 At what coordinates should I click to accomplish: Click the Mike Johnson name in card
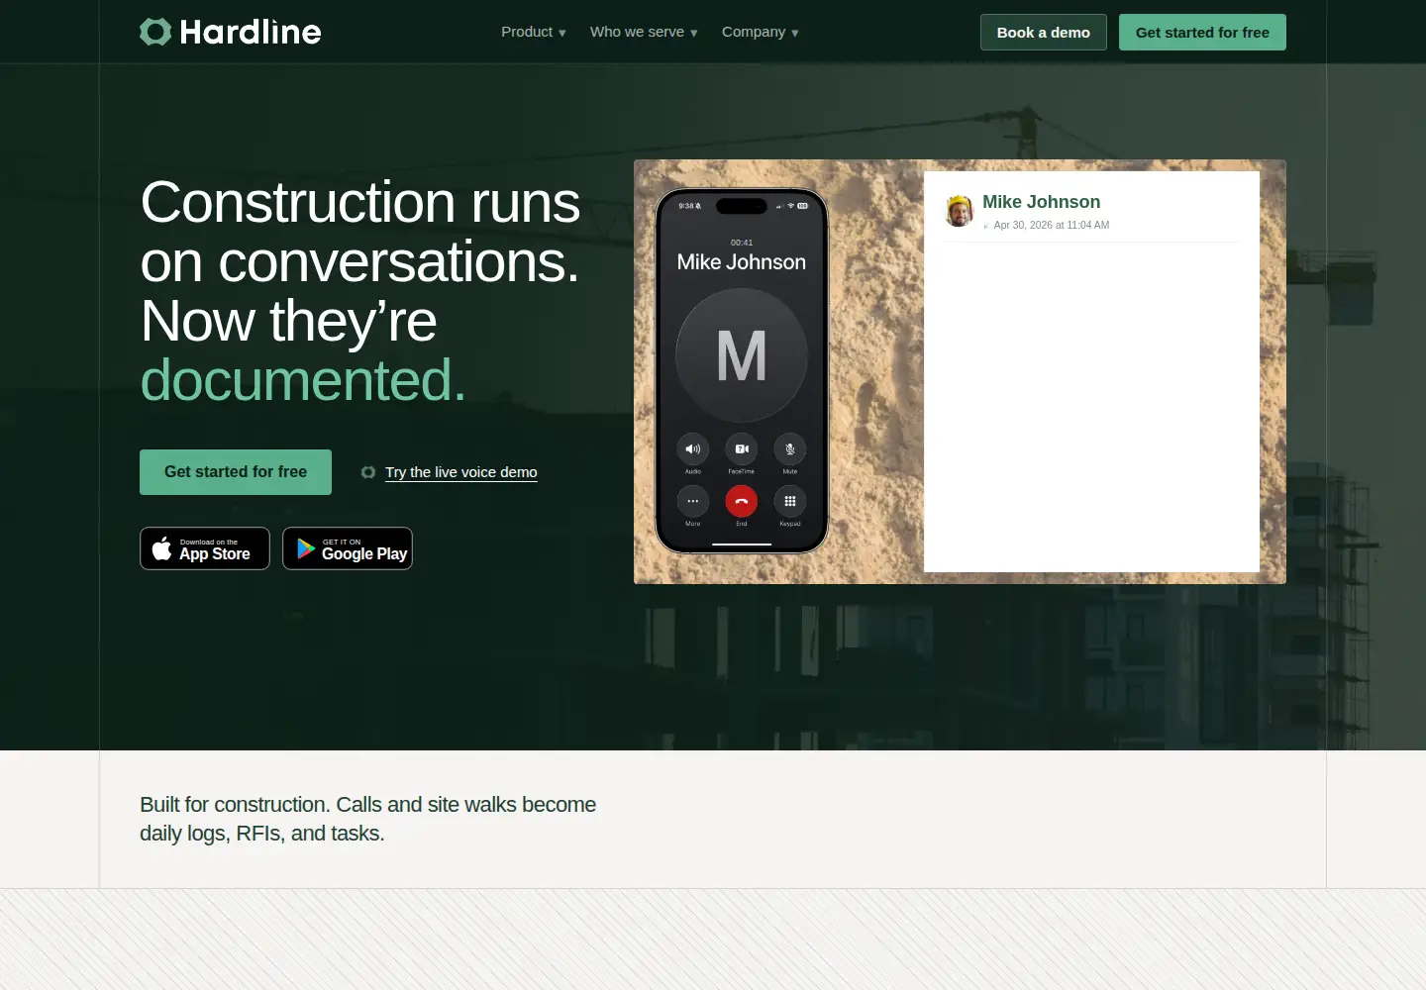(x=1041, y=202)
